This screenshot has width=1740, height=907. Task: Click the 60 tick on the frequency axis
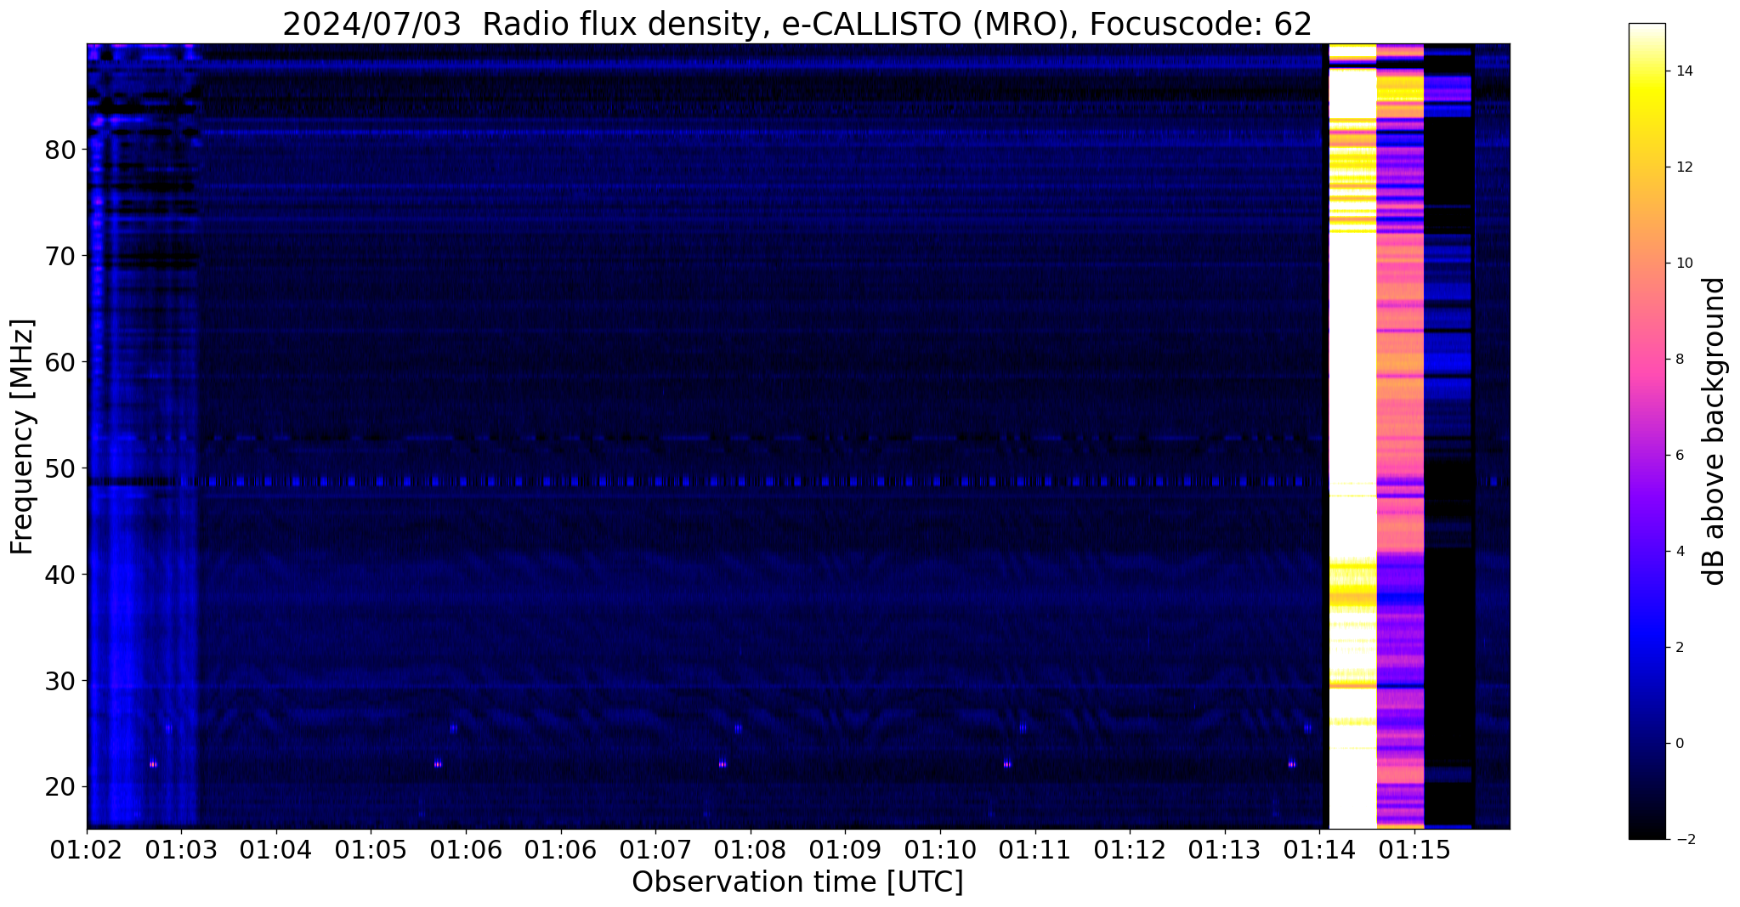[x=60, y=362]
